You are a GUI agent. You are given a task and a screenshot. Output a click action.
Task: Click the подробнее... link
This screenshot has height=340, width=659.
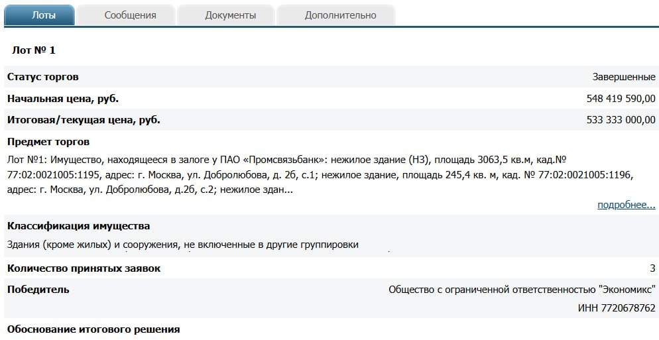626,205
